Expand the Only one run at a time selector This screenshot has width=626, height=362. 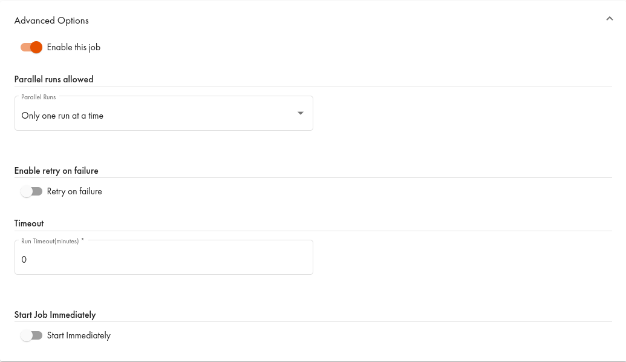click(x=163, y=115)
